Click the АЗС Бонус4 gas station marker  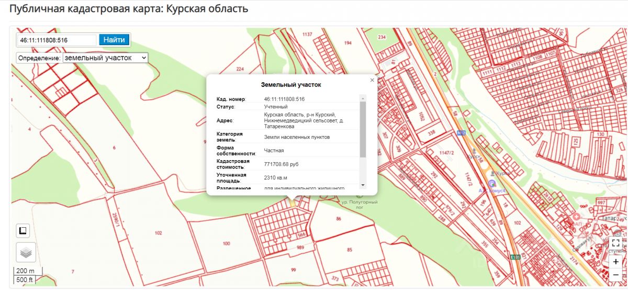[491, 183]
